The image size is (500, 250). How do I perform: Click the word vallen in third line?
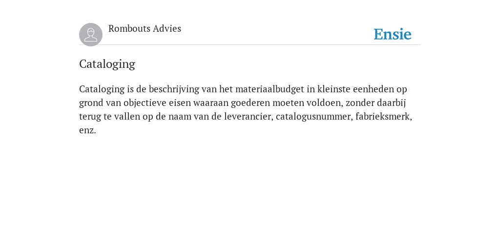click(x=127, y=116)
